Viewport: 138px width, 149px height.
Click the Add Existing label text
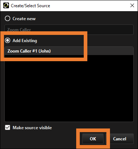[25, 41]
